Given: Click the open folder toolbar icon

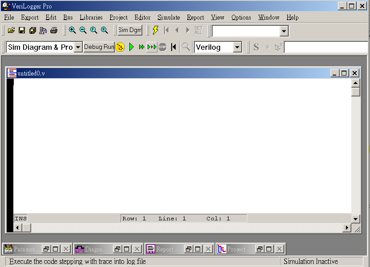Looking at the screenshot, I should pyautogui.click(x=11, y=30).
